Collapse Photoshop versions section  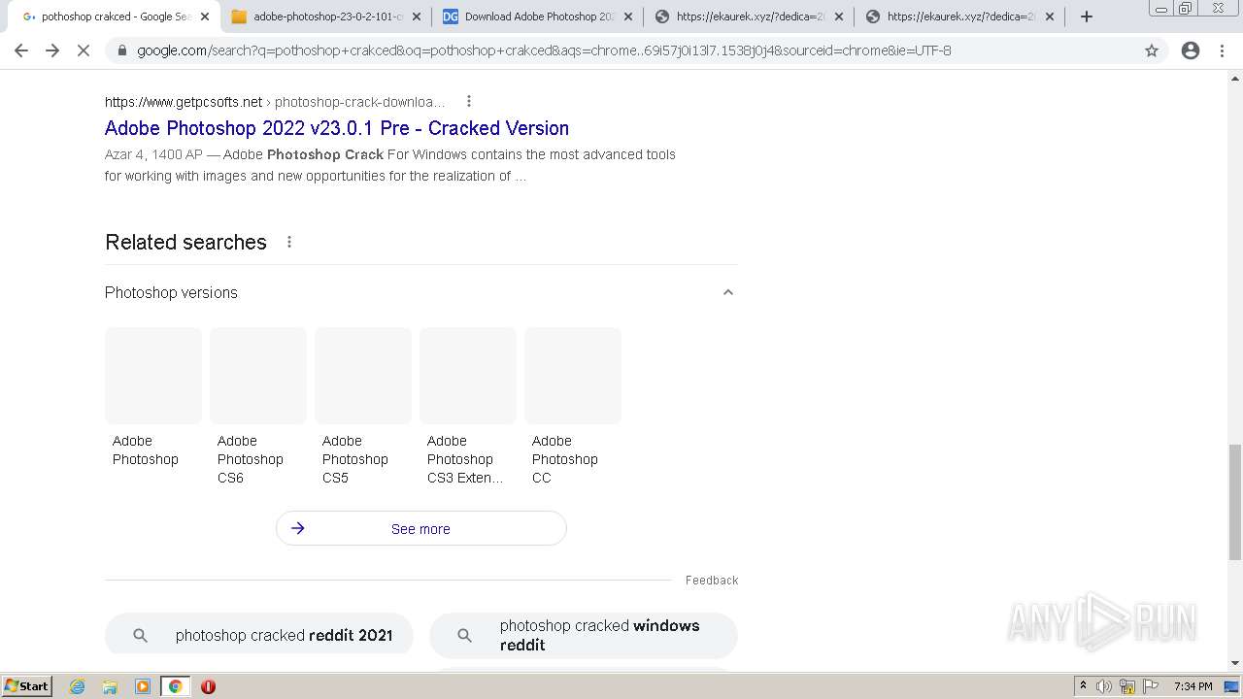pyautogui.click(x=728, y=292)
